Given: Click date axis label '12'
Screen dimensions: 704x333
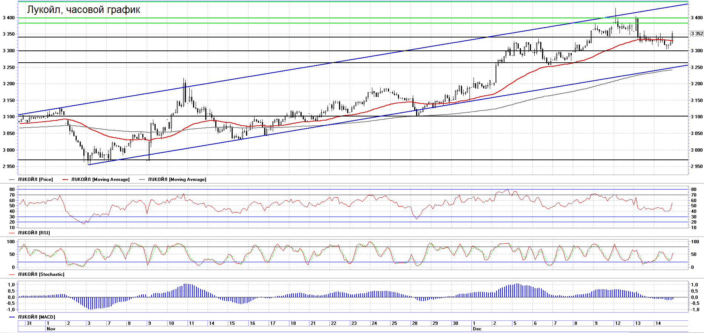Looking at the screenshot, I should 618,323.
